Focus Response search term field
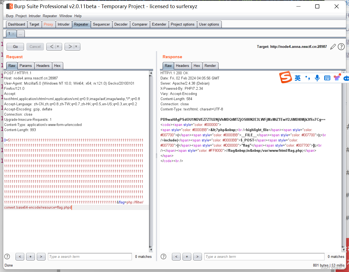 [264, 256]
